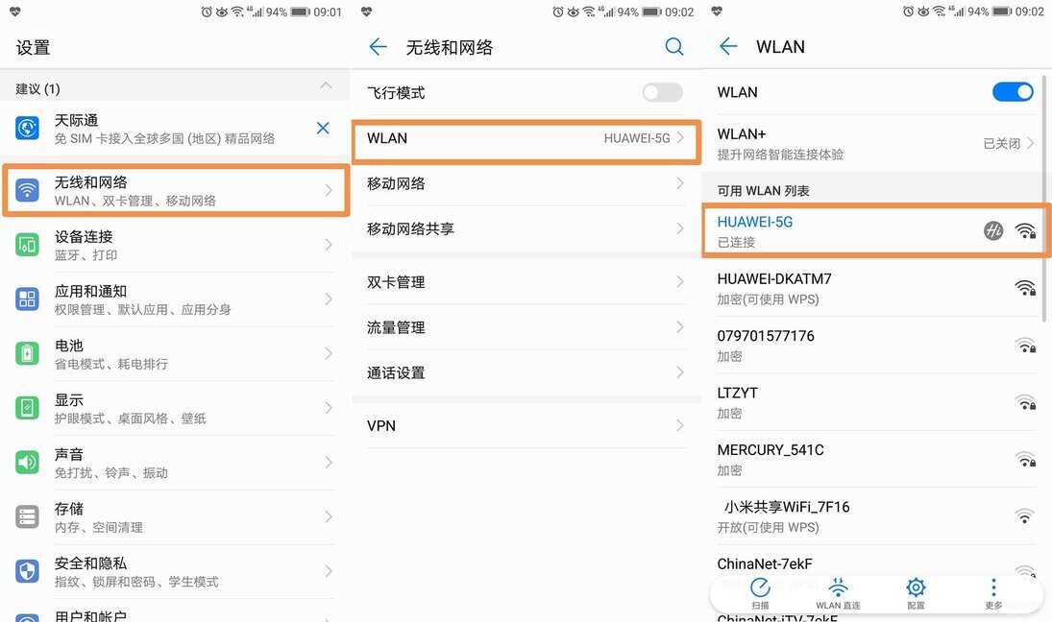The height and width of the screenshot is (622, 1052).
Task: Tap the search magnifier icon
Action: (673, 47)
